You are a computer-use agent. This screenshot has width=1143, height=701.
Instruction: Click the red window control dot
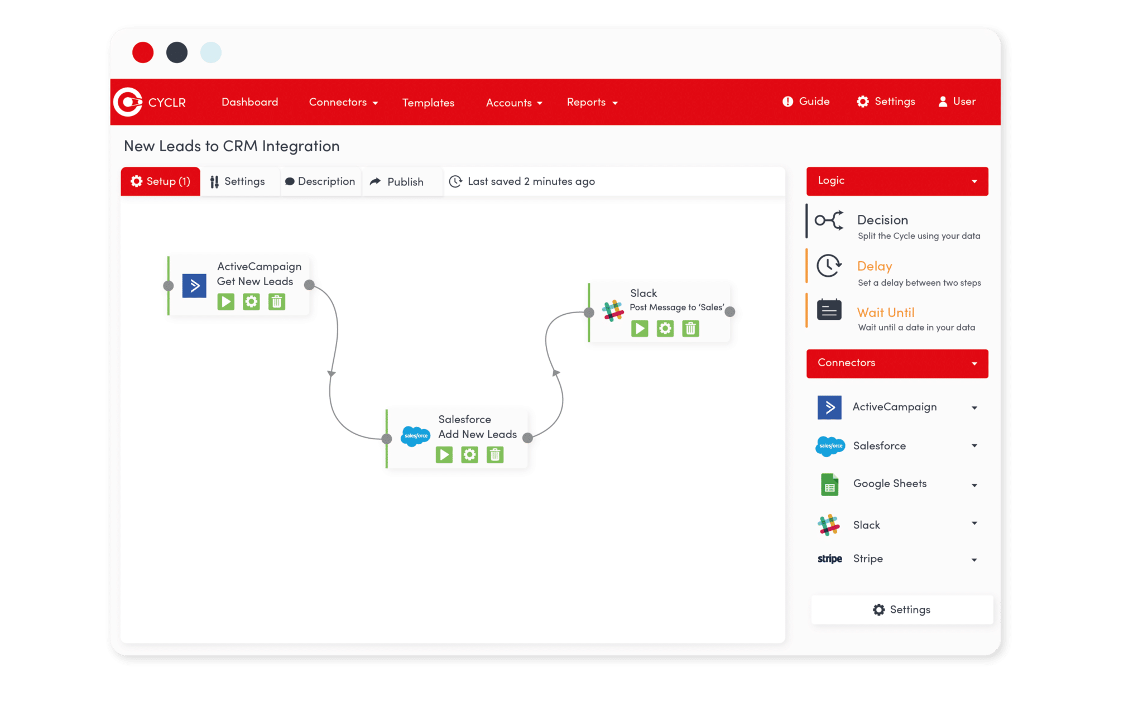click(x=143, y=52)
